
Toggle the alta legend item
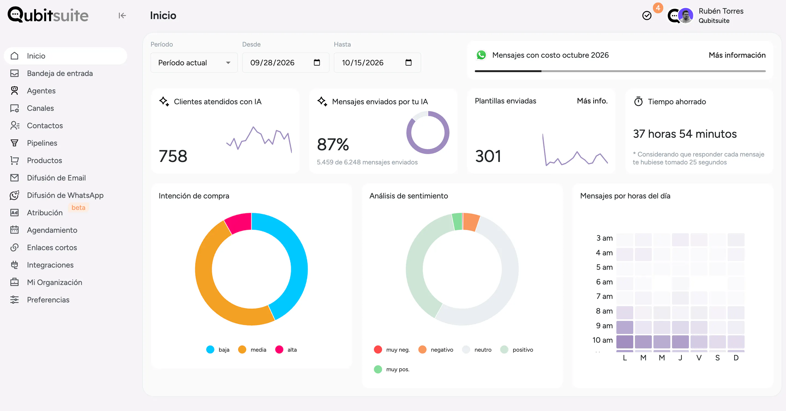pyautogui.click(x=286, y=349)
